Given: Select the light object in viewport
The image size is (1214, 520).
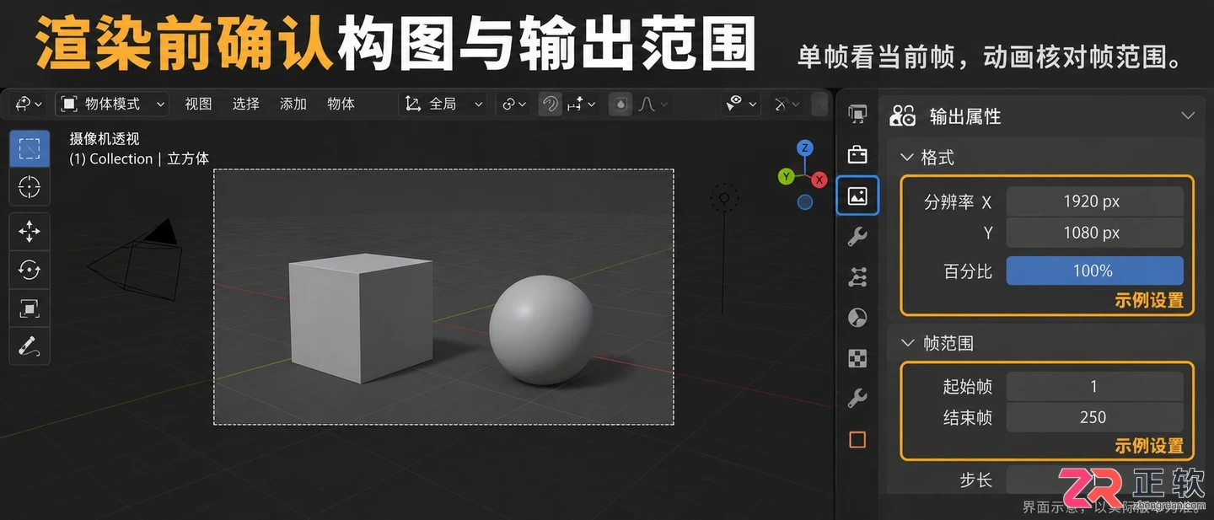Looking at the screenshot, I should [724, 199].
